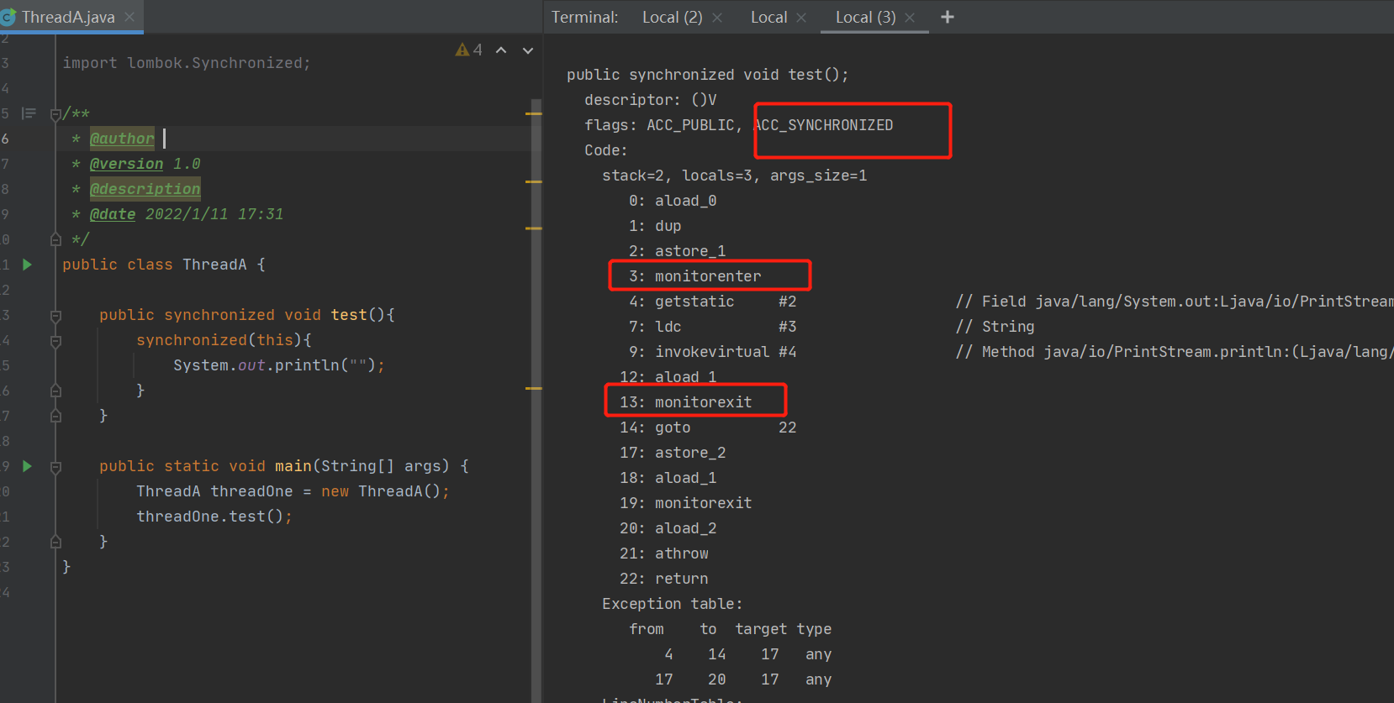Jump to the previous highlighted problem
Image resolution: width=1394 pixels, height=703 pixels.
click(x=501, y=50)
